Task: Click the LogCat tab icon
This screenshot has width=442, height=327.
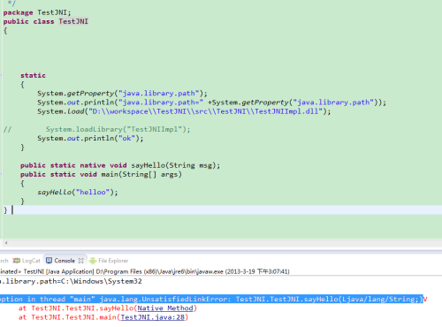Action: [17, 261]
